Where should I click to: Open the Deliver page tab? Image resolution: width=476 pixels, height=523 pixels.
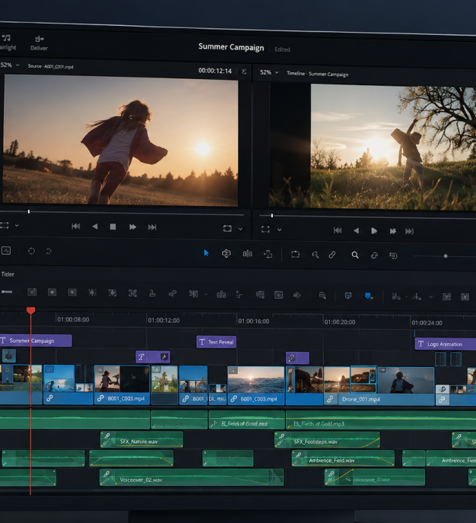[39, 43]
